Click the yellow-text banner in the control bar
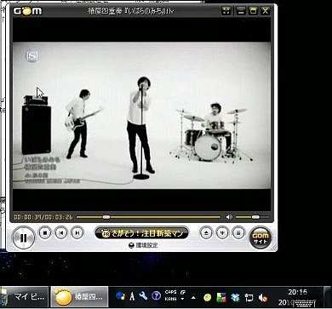Viewport: 332px width, 309px height. point(141,233)
